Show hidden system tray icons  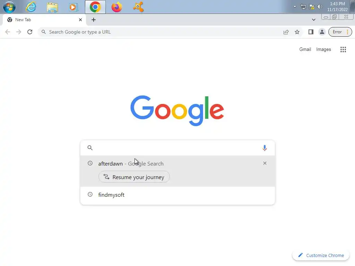point(295,7)
